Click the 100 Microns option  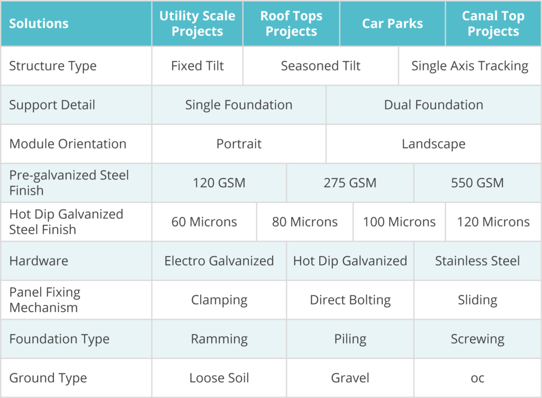(x=399, y=222)
